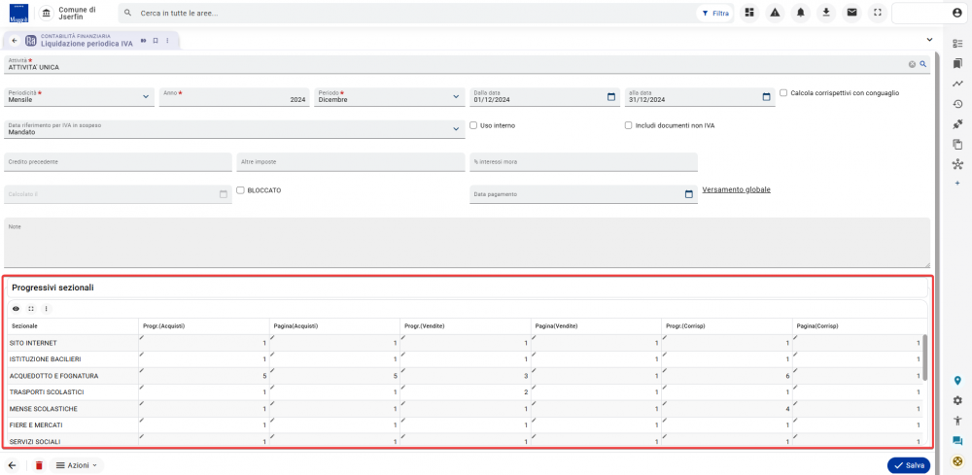Open the network hub icon in sidebar
This screenshot has height=475, width=972.
pyautogui.click(x=957, y=164)
